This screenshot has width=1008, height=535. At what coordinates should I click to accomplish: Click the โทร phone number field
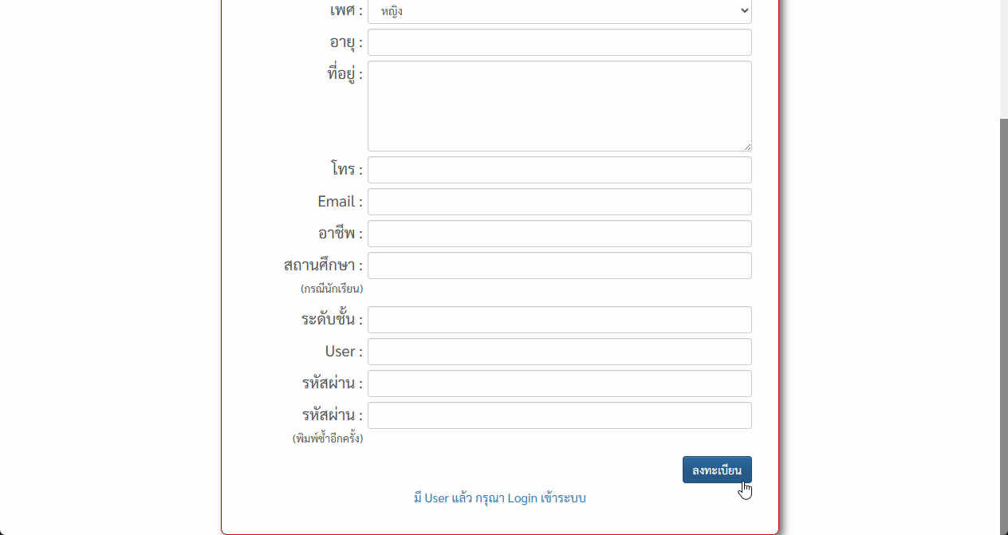[x=559, y=170]
